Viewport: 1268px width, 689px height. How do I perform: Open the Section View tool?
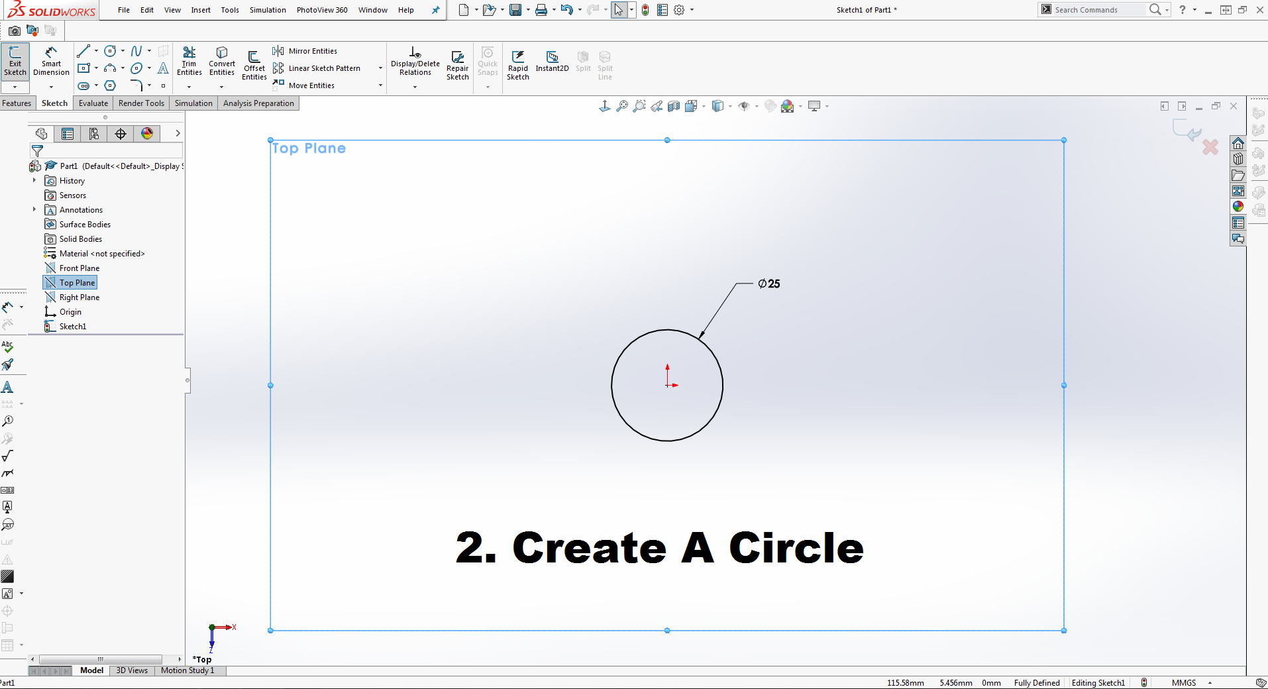tap(674, 106)
